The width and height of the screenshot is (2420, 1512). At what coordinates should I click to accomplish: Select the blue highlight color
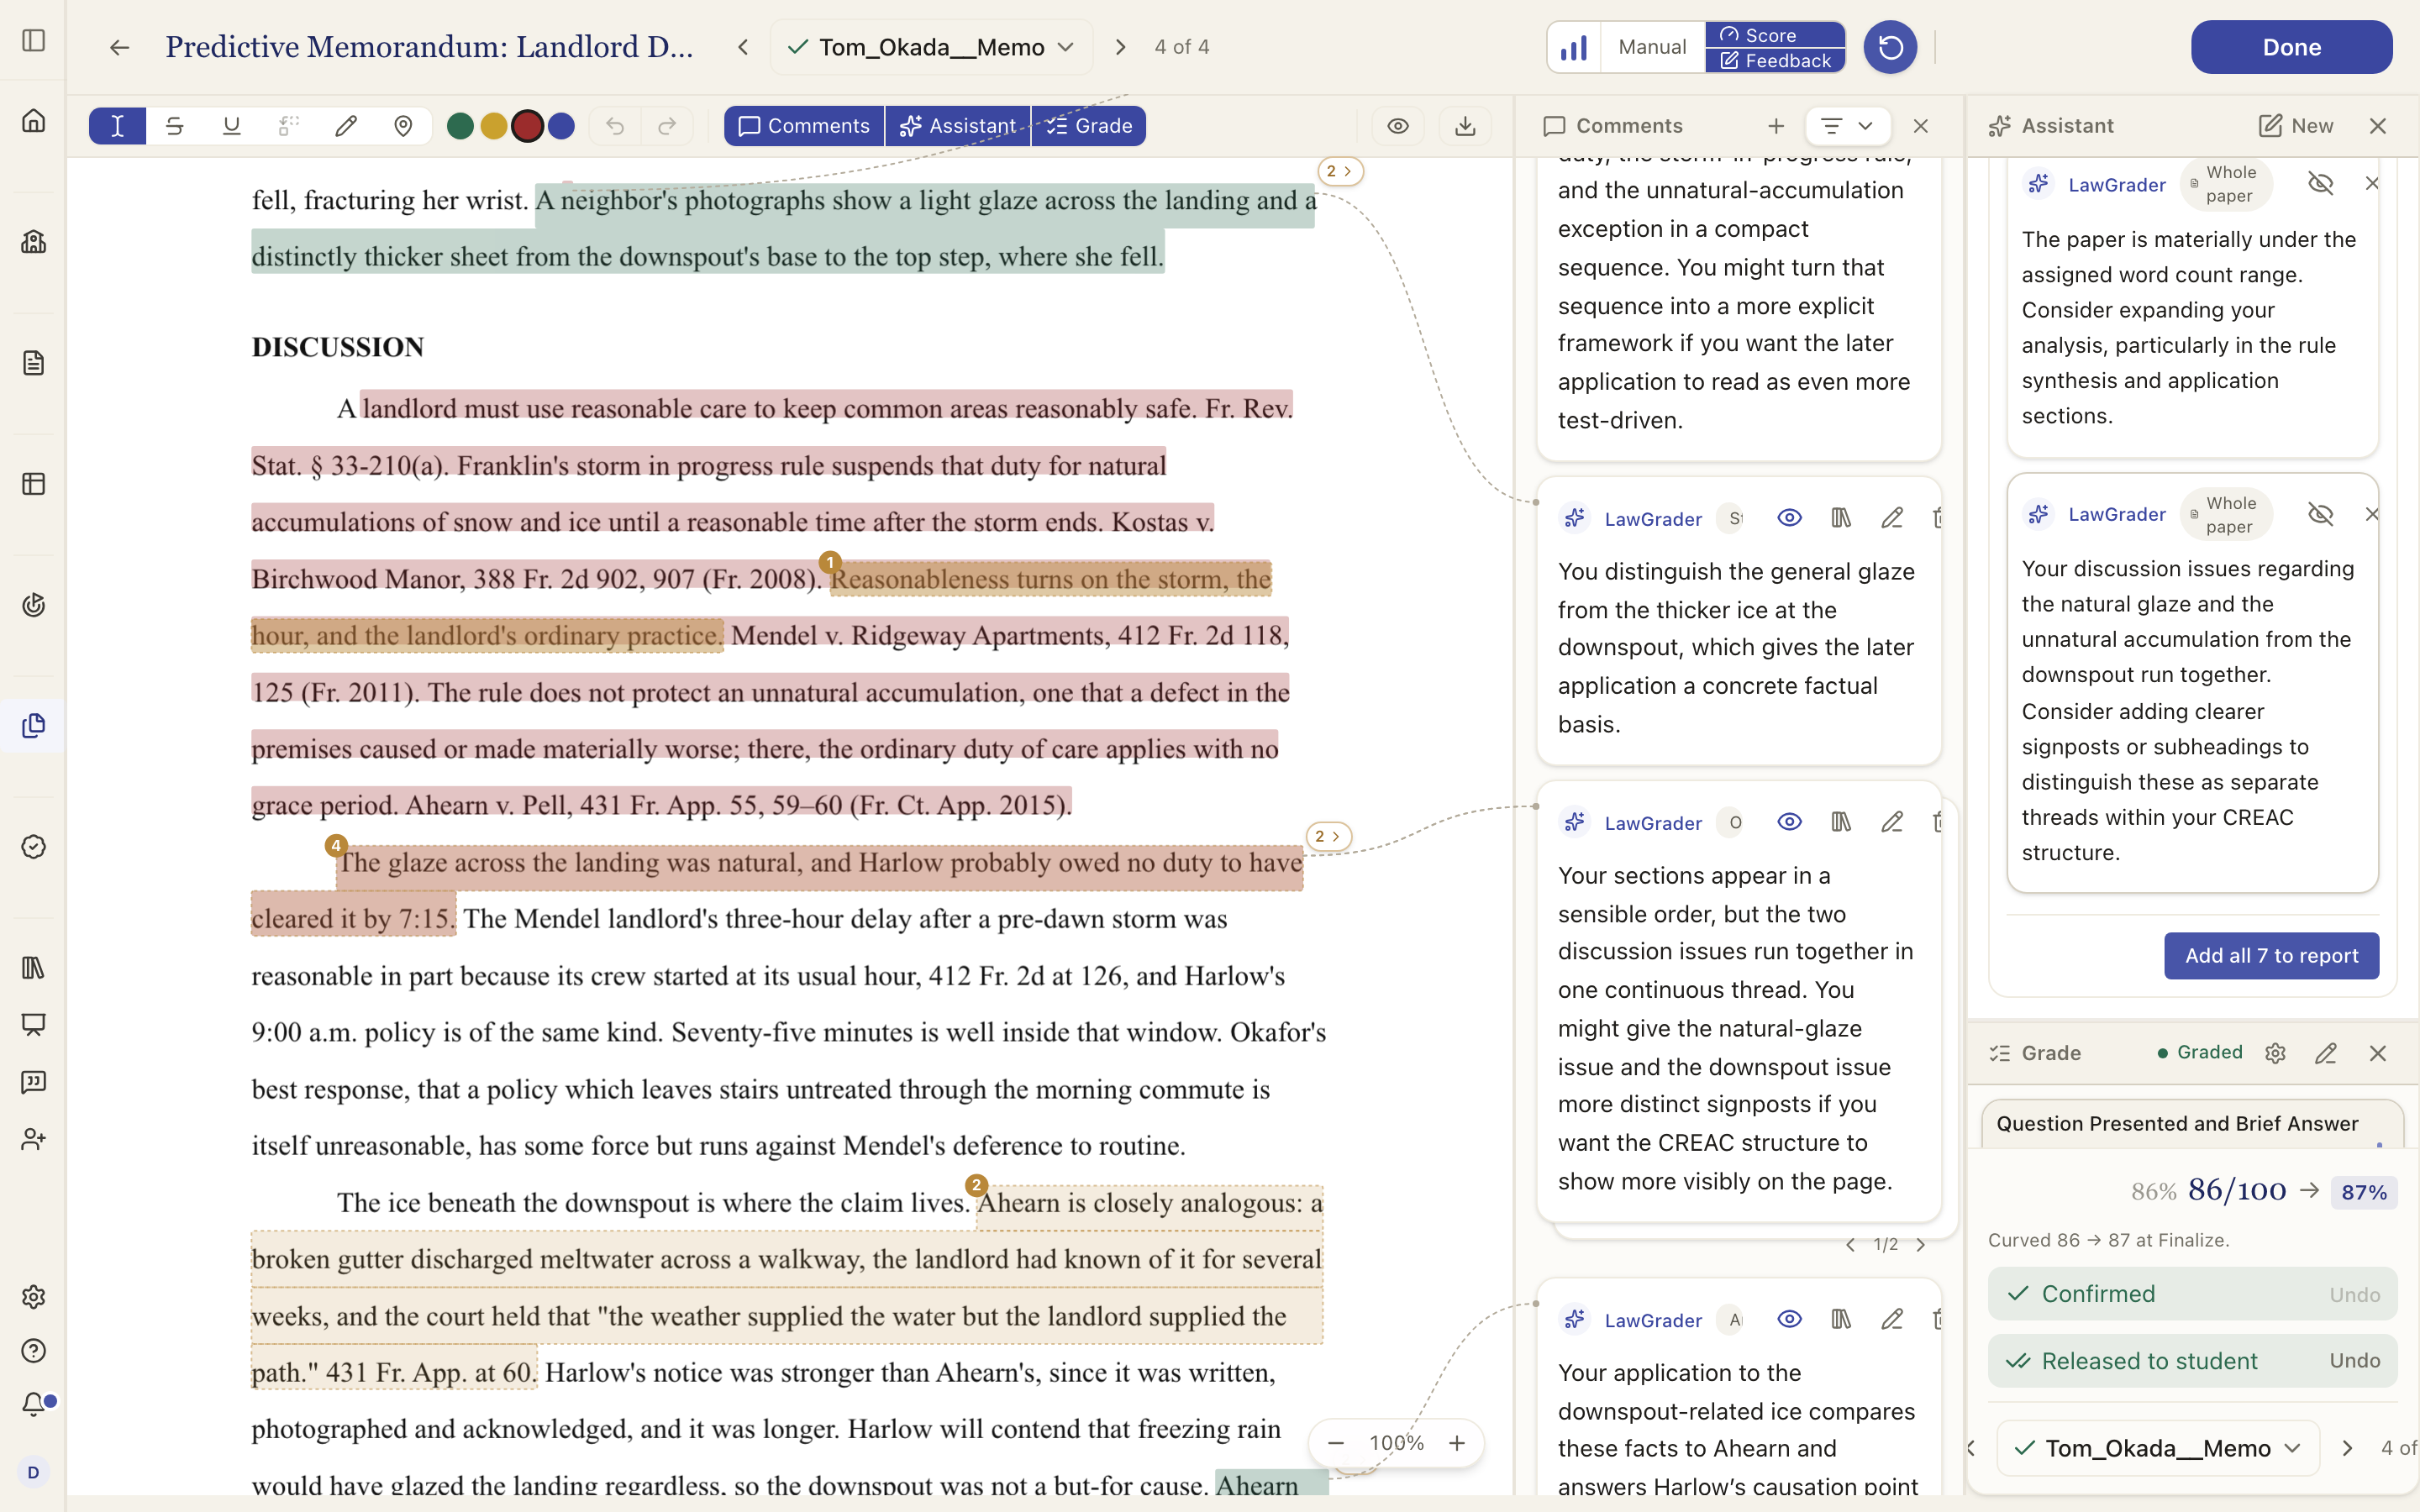[562, 126]
